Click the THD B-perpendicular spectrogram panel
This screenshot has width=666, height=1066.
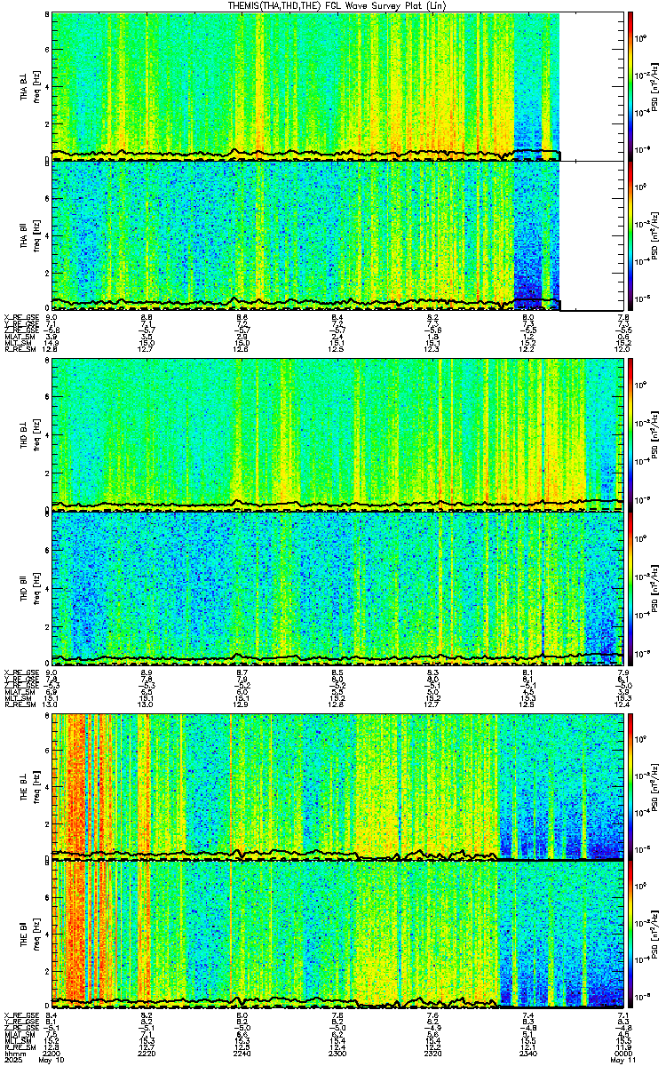tap(337, 434)
